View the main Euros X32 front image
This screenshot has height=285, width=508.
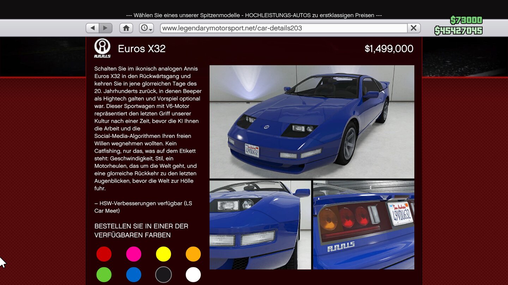tap(312, 122)
